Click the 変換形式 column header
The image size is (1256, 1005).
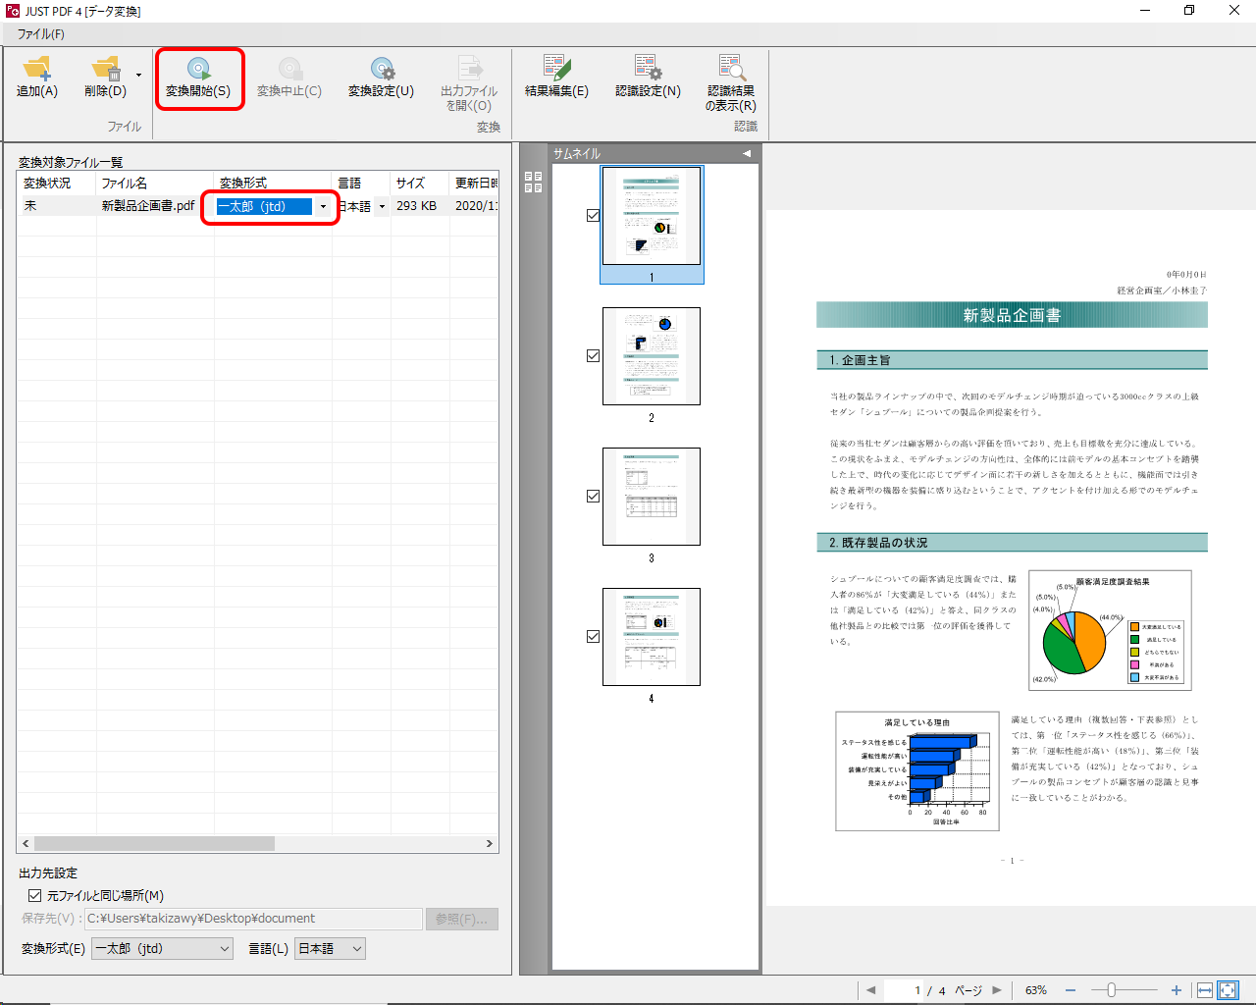coord(273,183)
